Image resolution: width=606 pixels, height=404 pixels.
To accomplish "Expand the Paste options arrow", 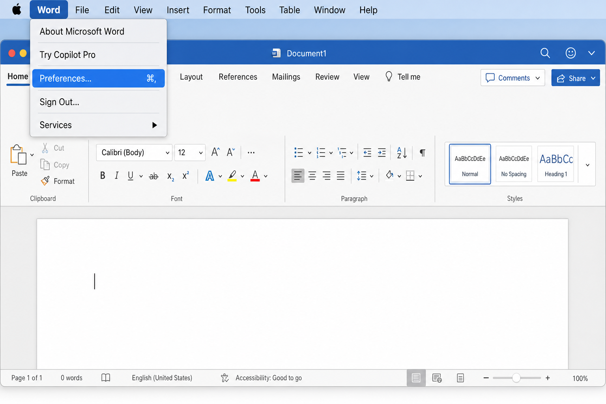I will (x=32, y=155).
